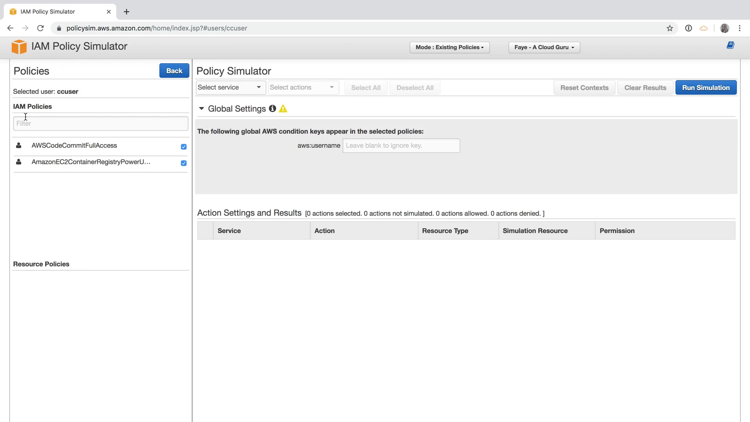The image size is (750, 422).
Task: Bookmark this page with star icon
Action: coord(670,28)
